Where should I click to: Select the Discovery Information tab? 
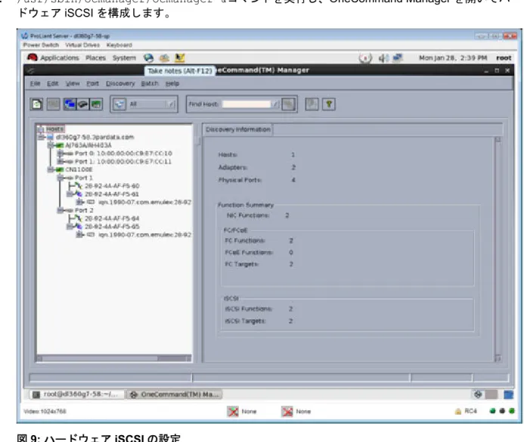click(238, 129)
